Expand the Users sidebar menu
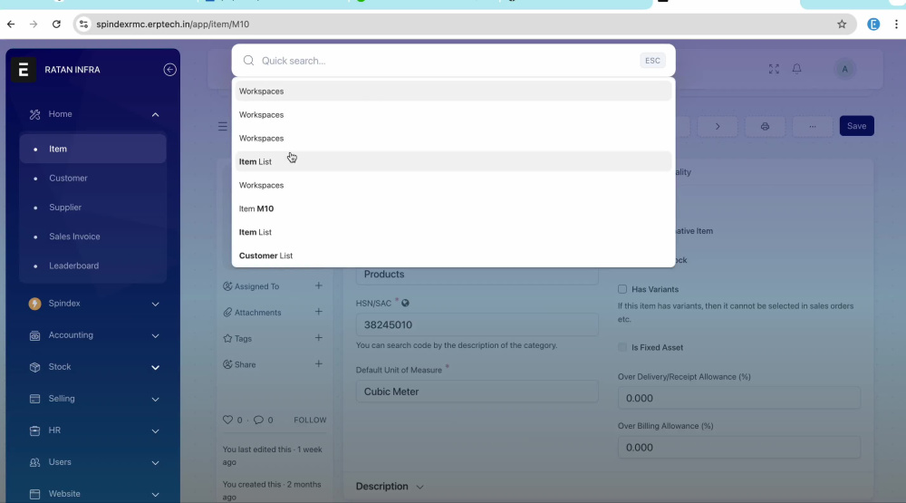 [156, 462]
